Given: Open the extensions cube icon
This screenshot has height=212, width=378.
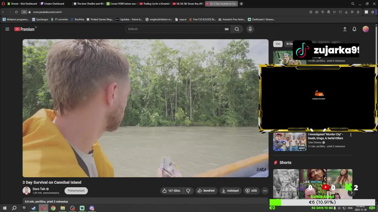Looking at the screenshot, I should [373, 12].
